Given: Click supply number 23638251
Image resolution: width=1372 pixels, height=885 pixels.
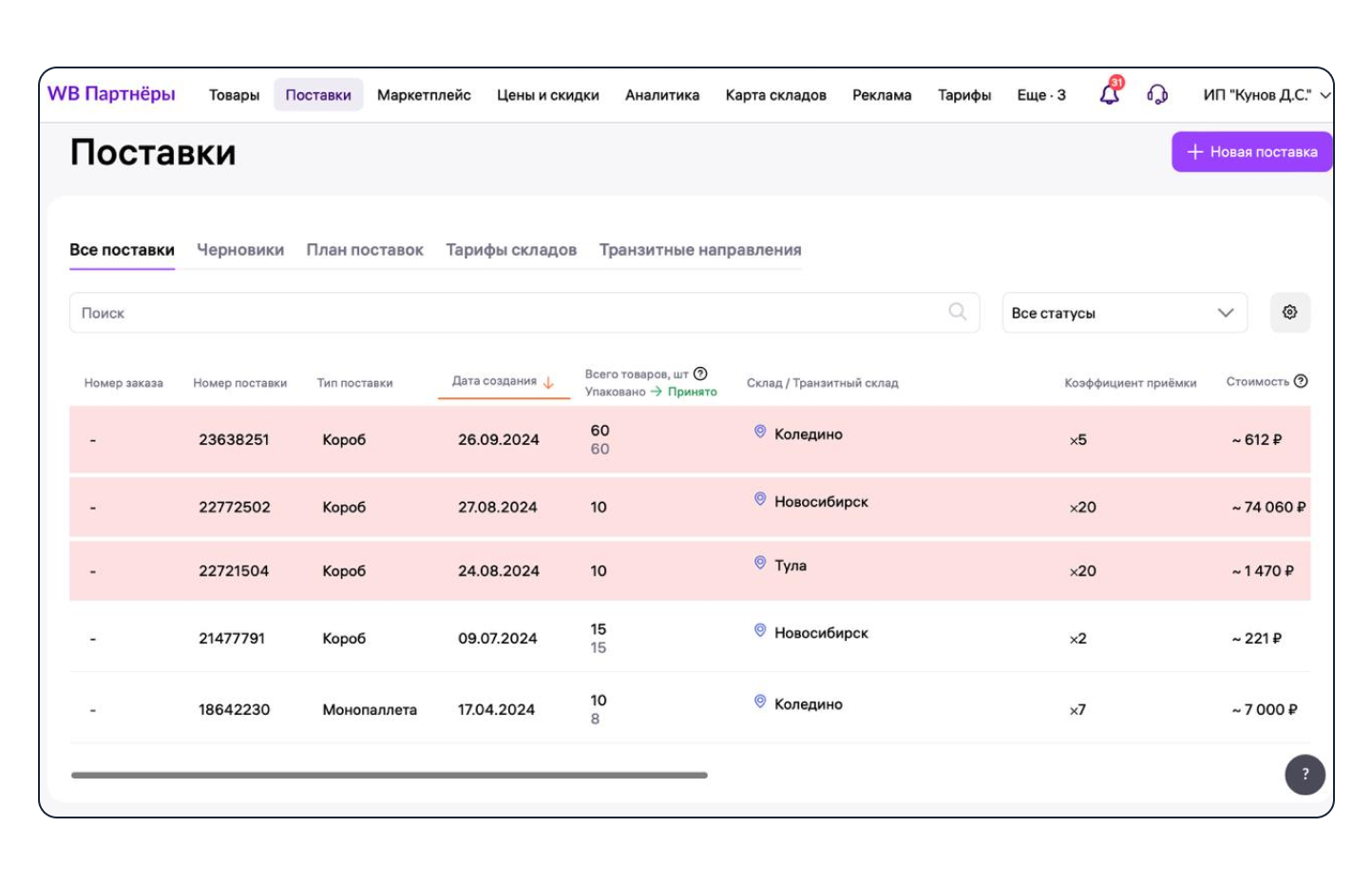Looking at the screenshot, I should (x=234, y=439).
